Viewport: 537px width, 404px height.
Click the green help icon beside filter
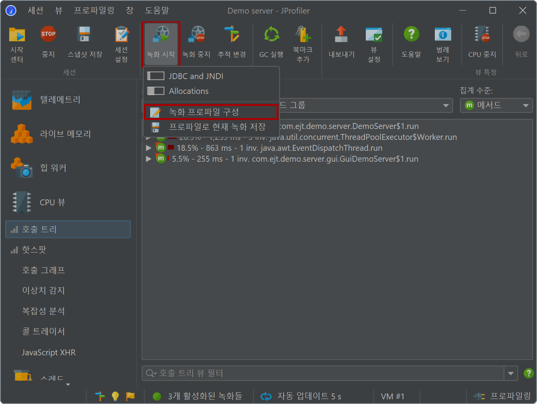pos(529,373)
